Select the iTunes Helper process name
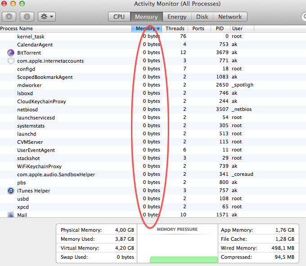Image resolution: width=306 pixels, height=266 pixels. [34, 191]
